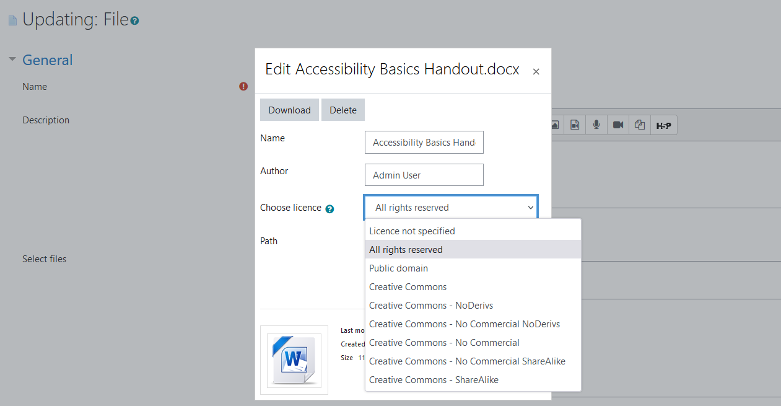The image size is (781, 406).
Task: Click the Name field in dialog
Action: (424, 142)
